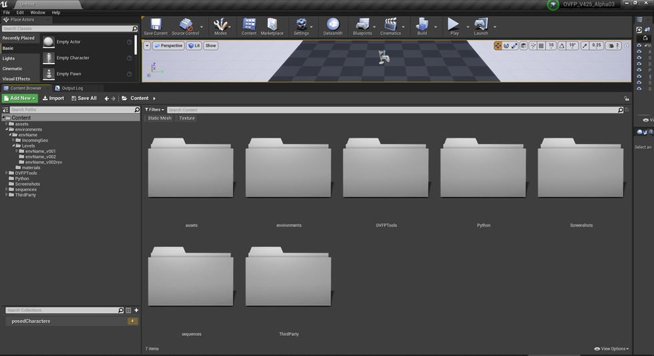Toggle eye visibility on outliner row D
This screenshot has width=654, height=356.
point(639,64)
